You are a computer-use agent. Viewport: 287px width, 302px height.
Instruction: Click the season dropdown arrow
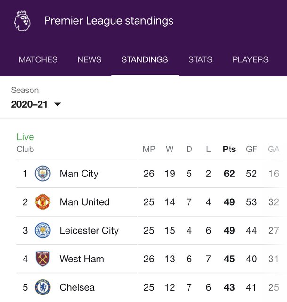click(57, 104)
